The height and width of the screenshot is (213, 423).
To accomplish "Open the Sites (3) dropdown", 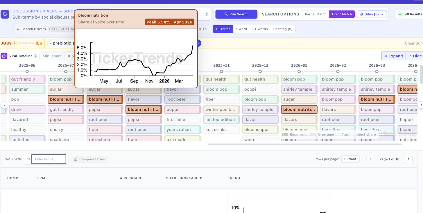I will (x=372, y=14).
